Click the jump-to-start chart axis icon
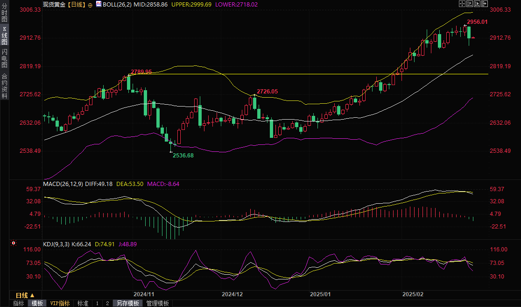Screen dimensions: 521x307 [470, 4]
